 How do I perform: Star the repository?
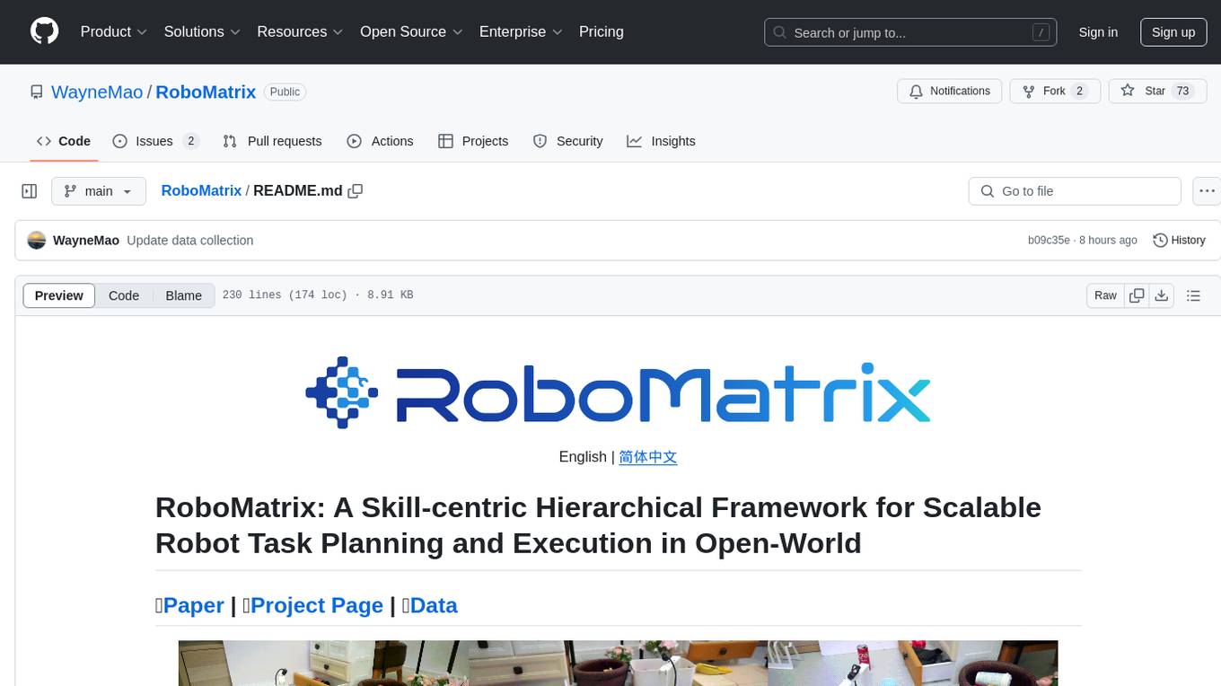click(1155, 91)
